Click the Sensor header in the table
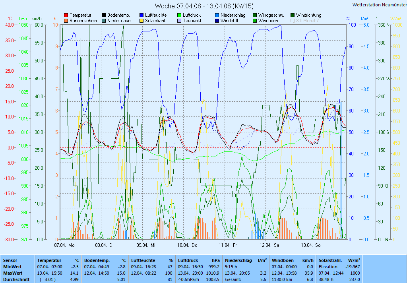407x283 pixels. [x=10, y=260]
